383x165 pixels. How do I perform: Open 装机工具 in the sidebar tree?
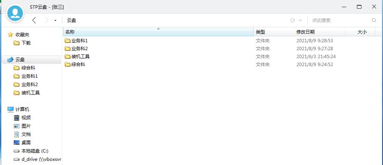31,93
